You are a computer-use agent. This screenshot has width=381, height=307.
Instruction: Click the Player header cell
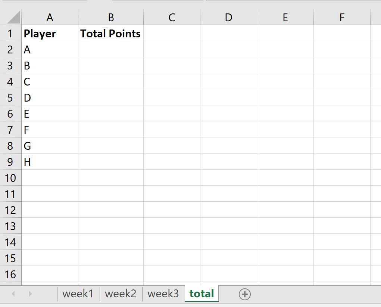tap(50, 34)
